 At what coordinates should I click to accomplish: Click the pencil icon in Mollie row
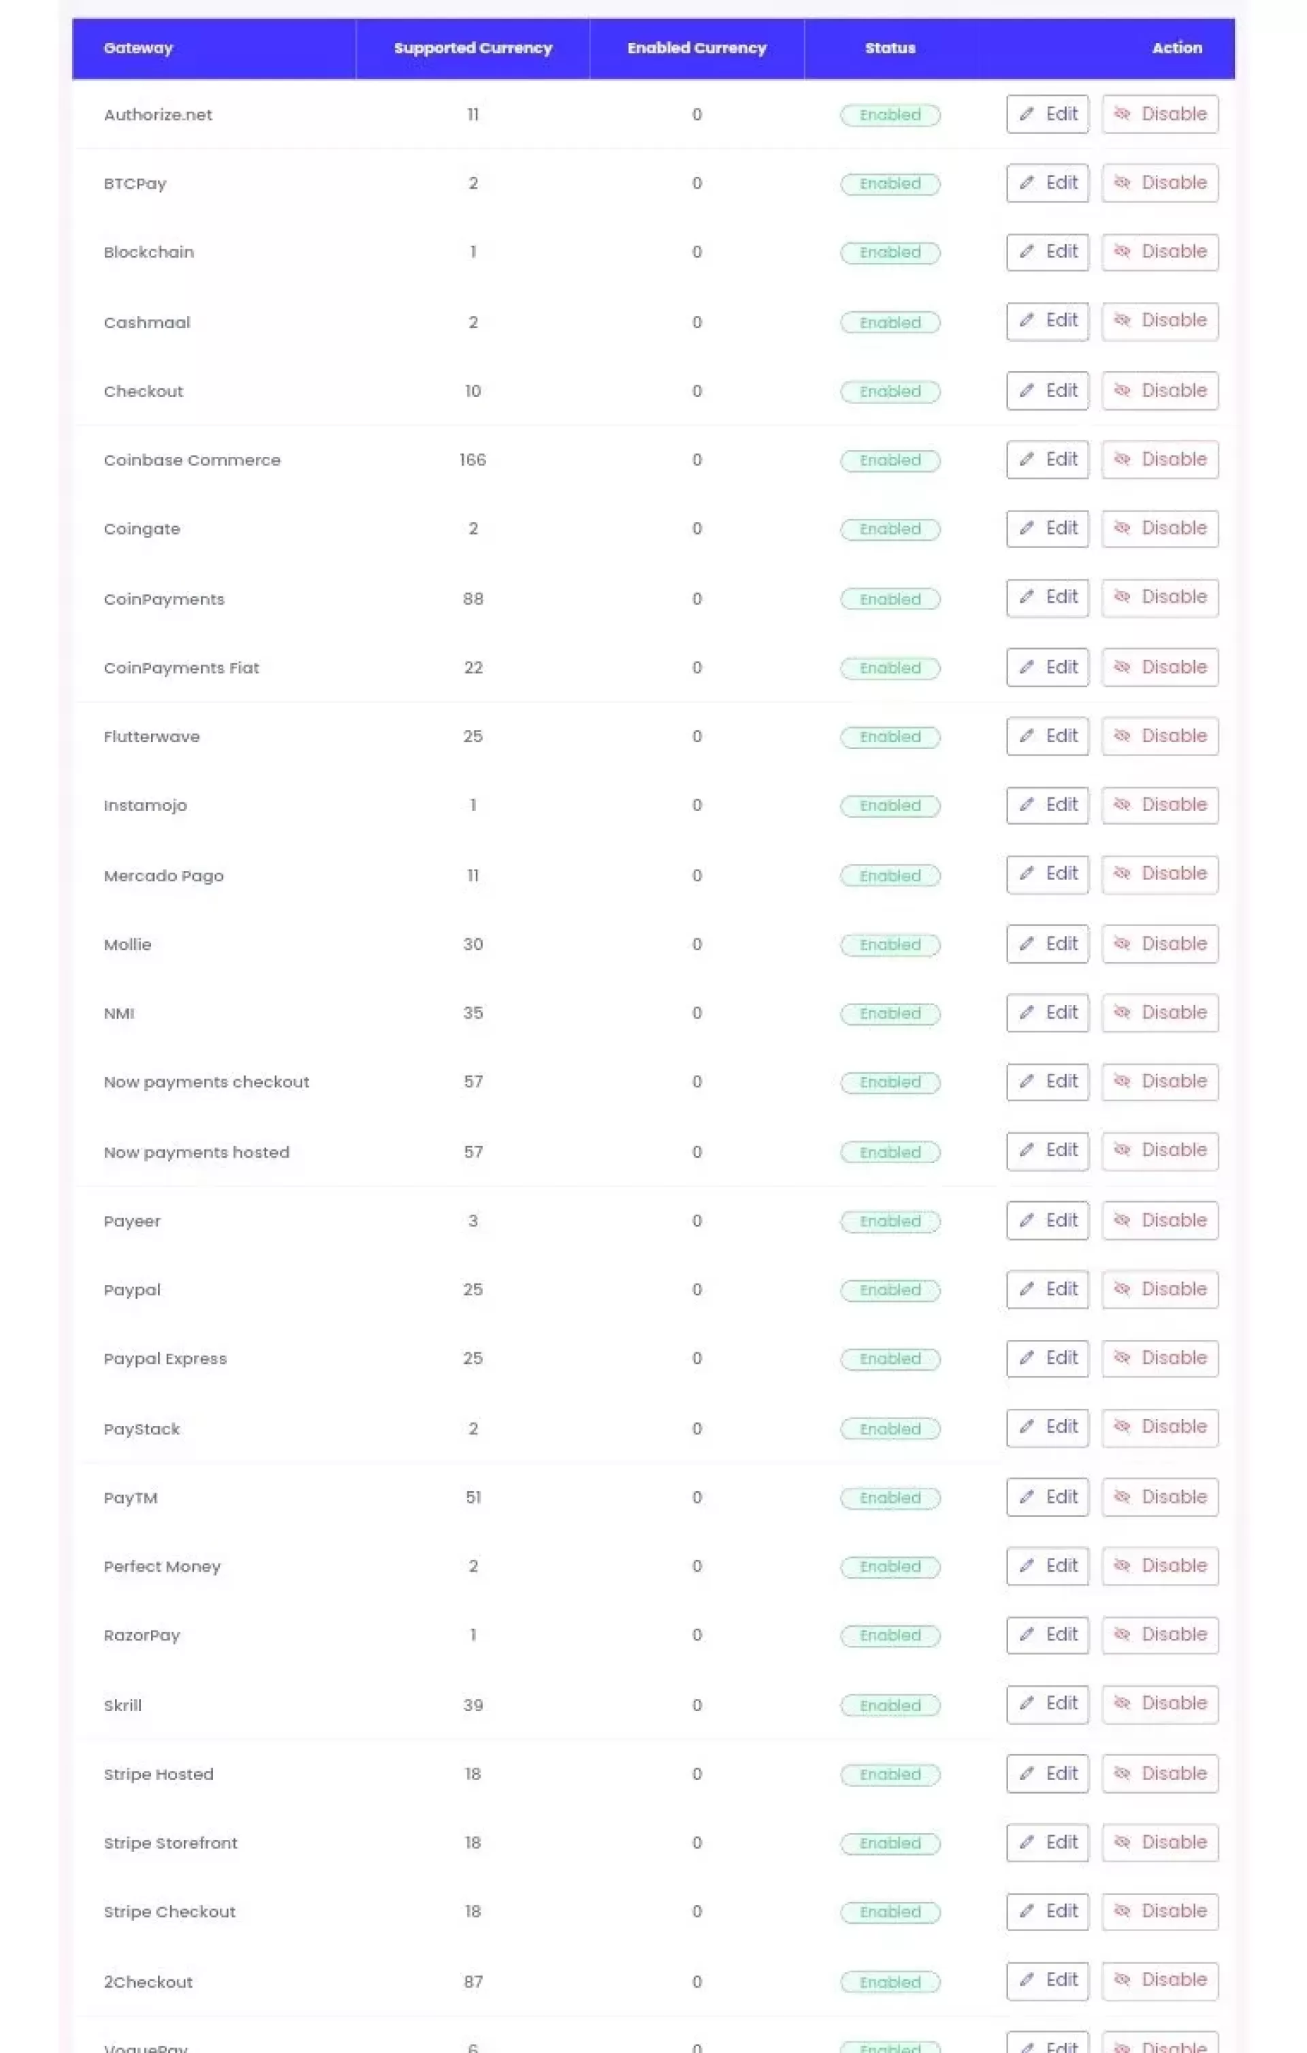click(1027, 944)
